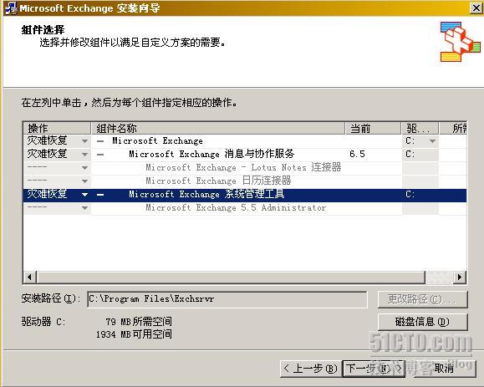484x387 pixels.
Task: Click the 当前 column header
Action: [x=373, y=128]
